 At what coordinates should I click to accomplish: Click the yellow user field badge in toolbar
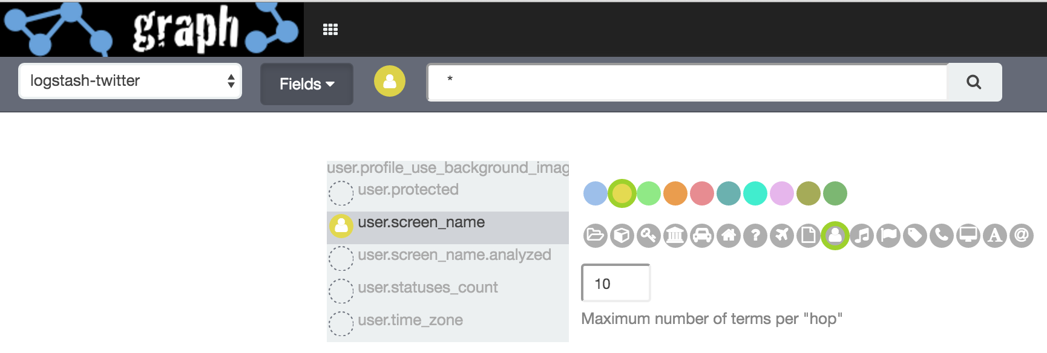[390, 81]
